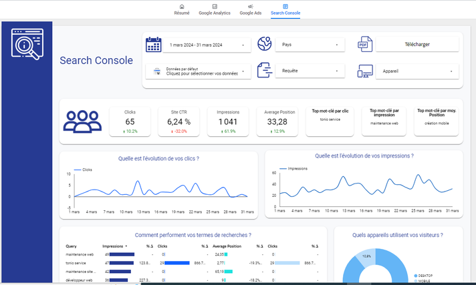Open the Résumé tab
The width and height of the screenshot is (476, 285).
[x=182, y=10]
